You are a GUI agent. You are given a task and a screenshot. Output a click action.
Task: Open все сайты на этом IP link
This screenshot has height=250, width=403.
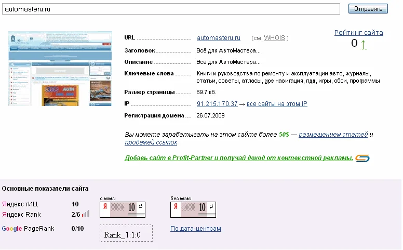277,104
